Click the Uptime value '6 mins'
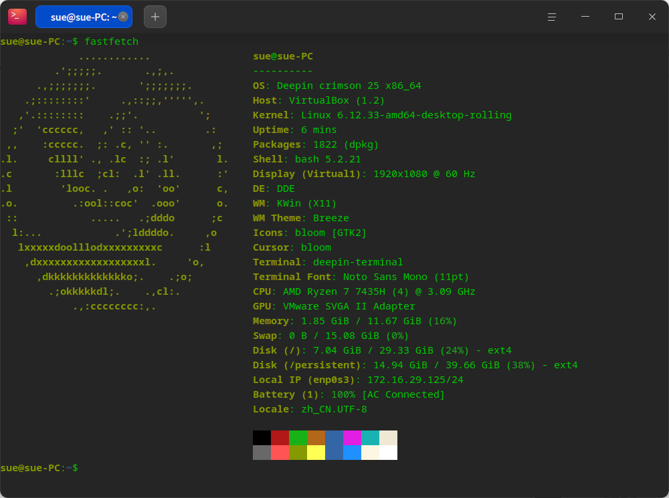 [318, 130]
